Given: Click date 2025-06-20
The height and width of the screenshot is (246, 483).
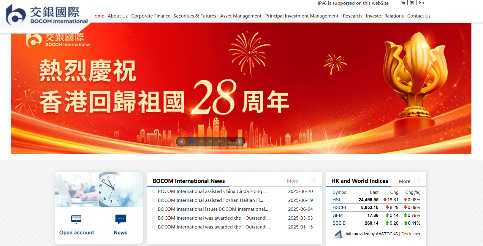Looking at the screenshot, I should point(300,191).
